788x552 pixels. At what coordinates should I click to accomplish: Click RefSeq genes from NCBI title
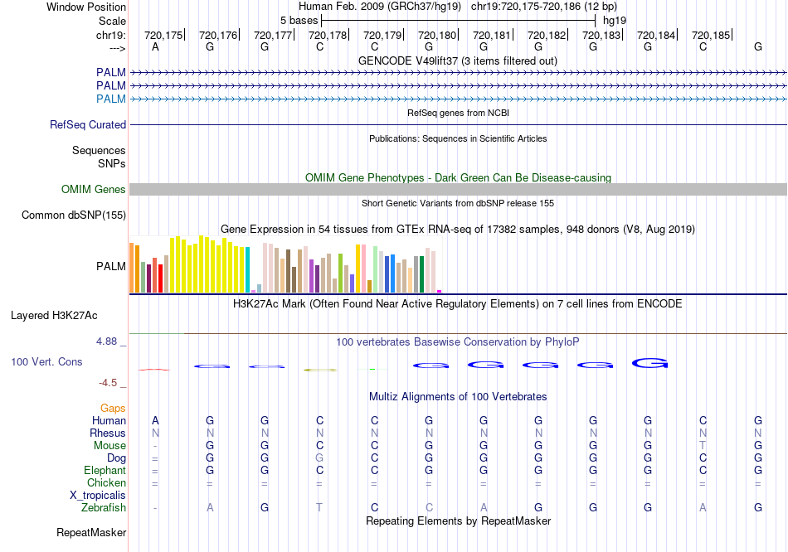[x=458, y=113]
